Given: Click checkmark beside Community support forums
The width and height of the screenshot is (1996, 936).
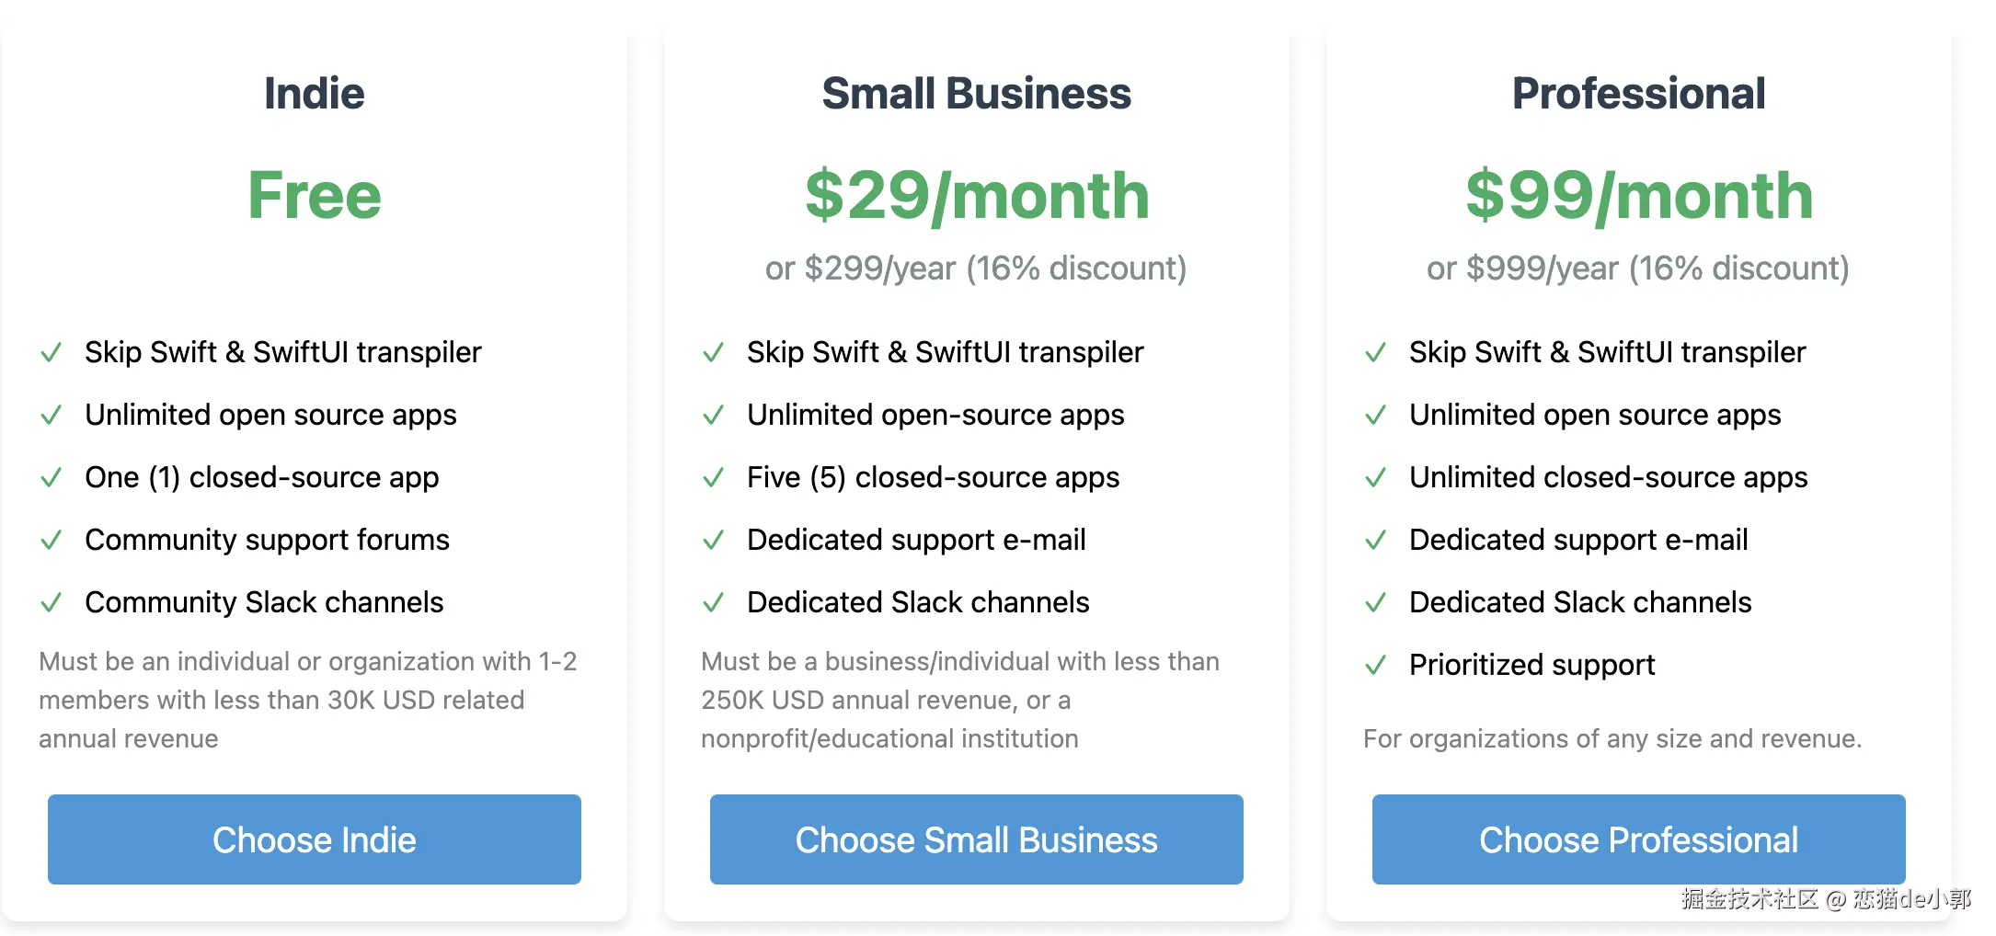Looking at the screenshot, I should (52, 541).
